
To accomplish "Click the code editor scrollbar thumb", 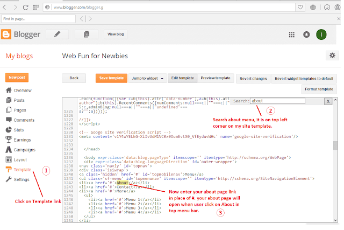I will (335, 145).
